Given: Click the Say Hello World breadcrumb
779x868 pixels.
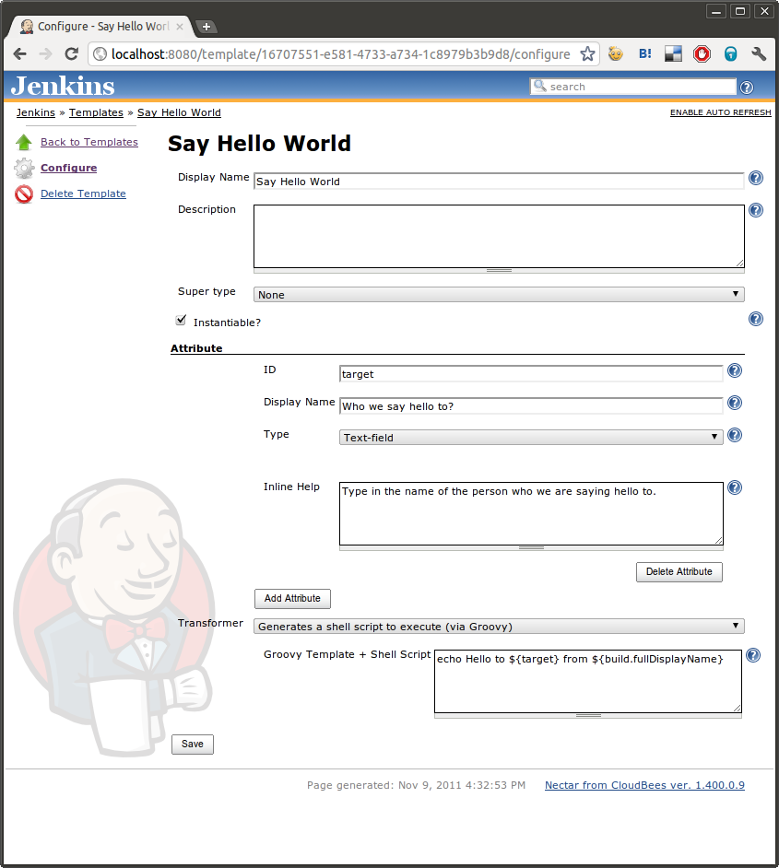Looking at the screenshot, I should pos(179,112).
